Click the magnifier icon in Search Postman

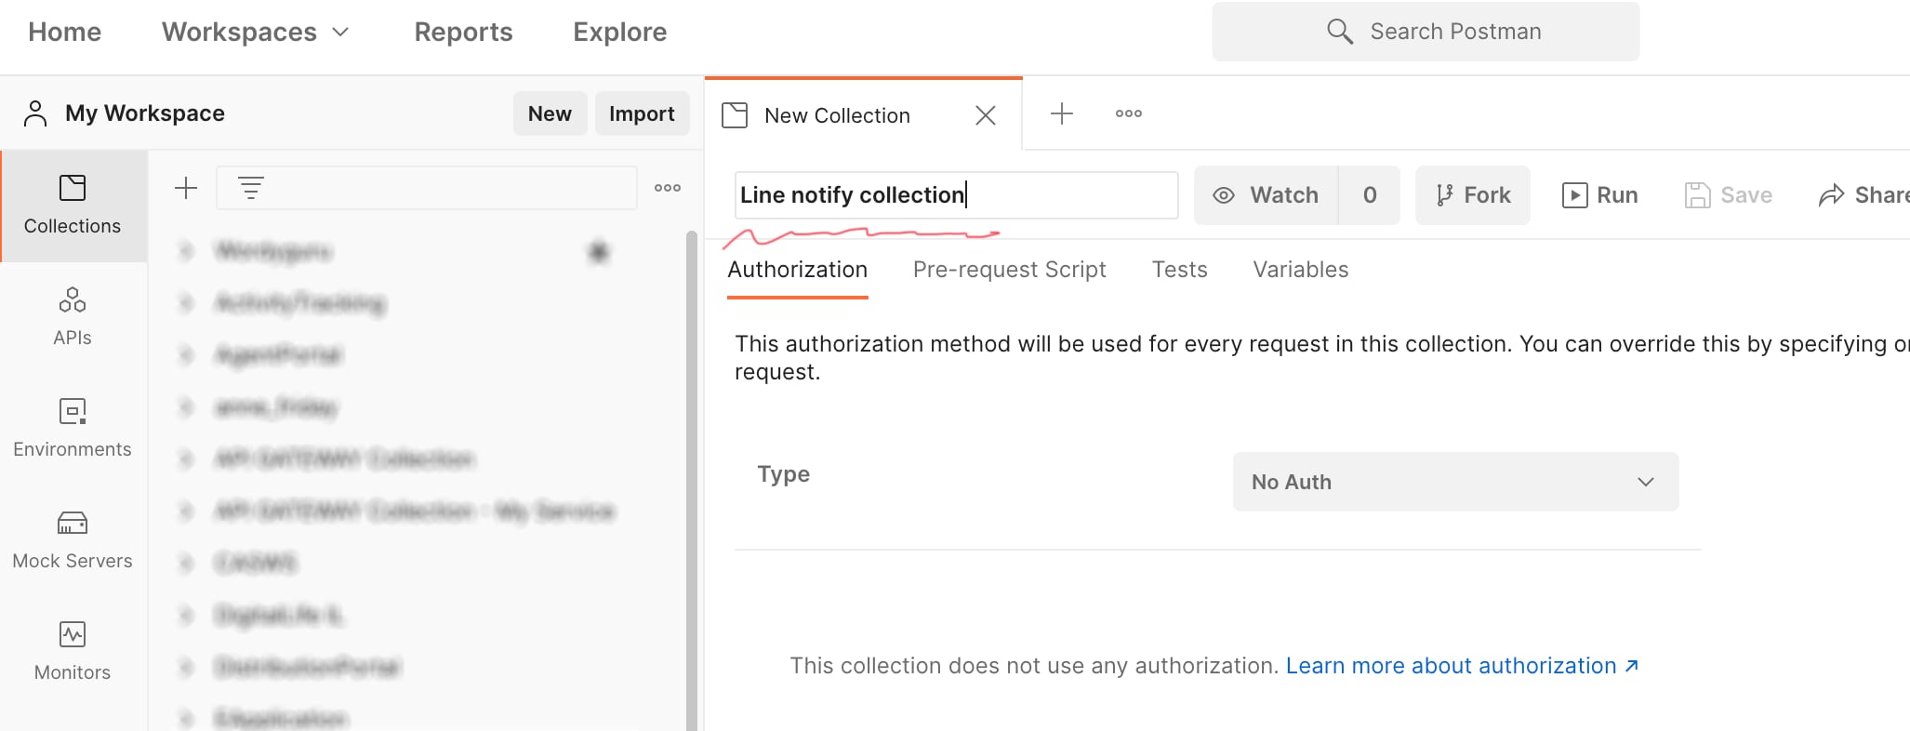coord(1340,32)
